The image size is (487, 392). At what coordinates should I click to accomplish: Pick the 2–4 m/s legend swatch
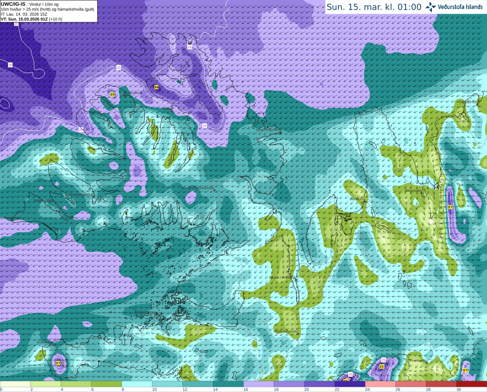point(46,384)
